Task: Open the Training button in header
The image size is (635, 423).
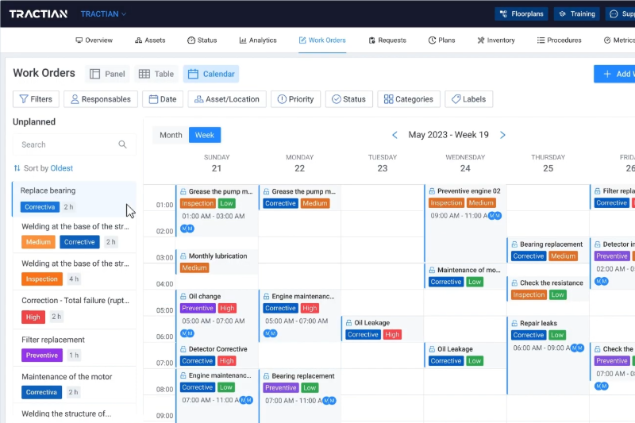Action: (576, 13)
